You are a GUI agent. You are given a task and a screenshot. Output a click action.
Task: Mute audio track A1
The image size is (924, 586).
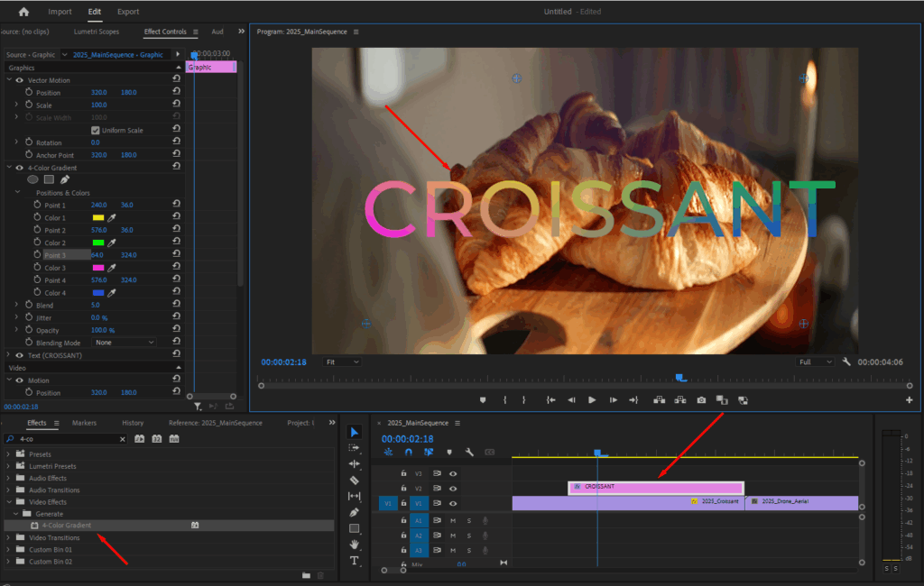(453, 520)
